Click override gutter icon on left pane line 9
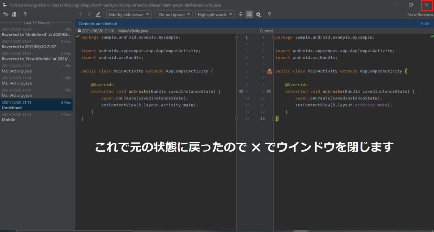 tap(241, 92)
